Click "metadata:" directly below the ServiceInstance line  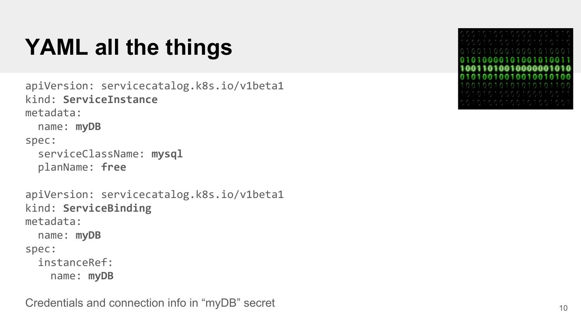(x=53, y=113)
